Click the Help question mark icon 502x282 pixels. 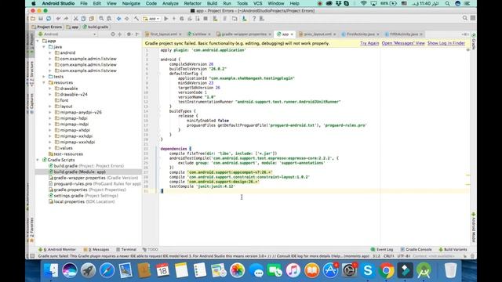(254, 19)
